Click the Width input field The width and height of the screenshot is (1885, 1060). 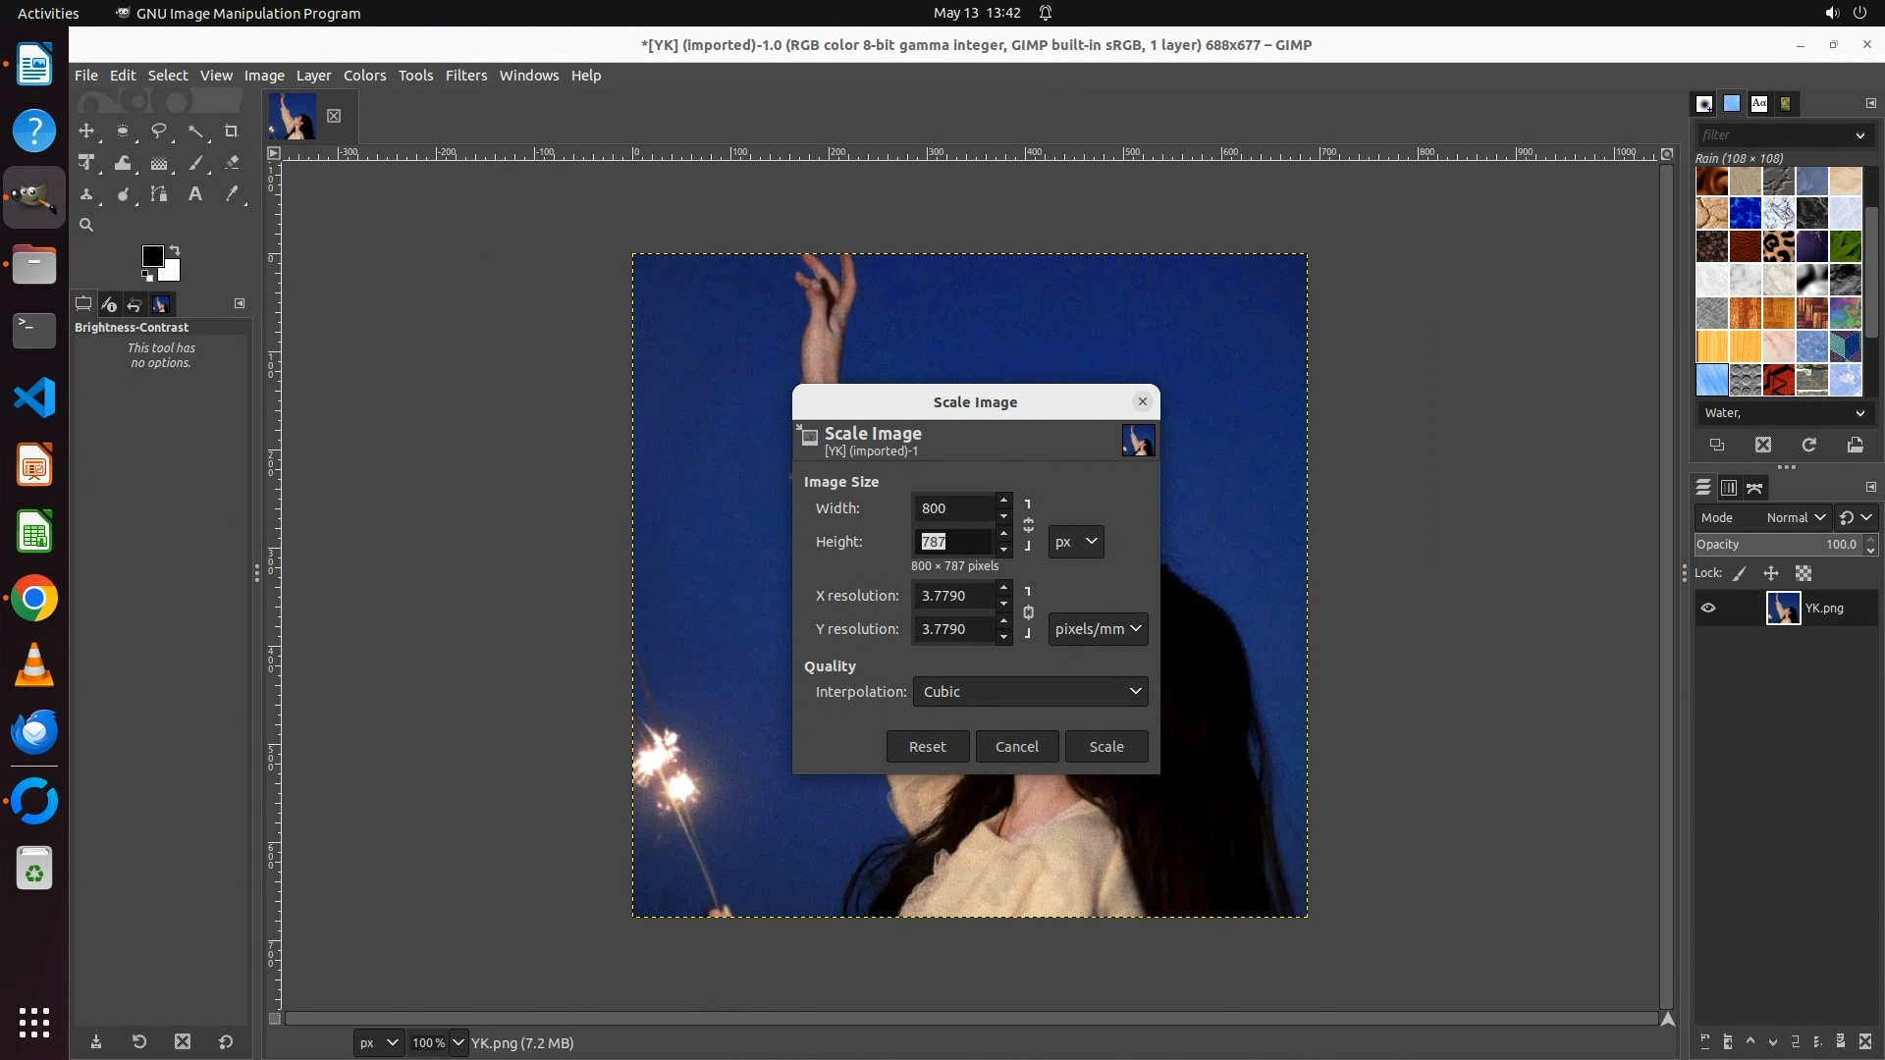pyautogui.click(x=953, y=508)
